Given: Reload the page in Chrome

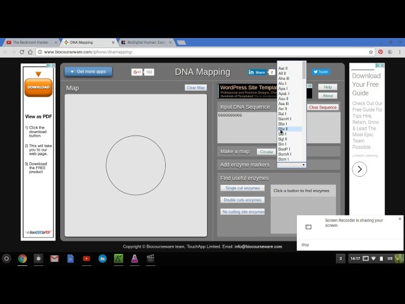Looking at the screenshot, I should (x=22, y=52).
